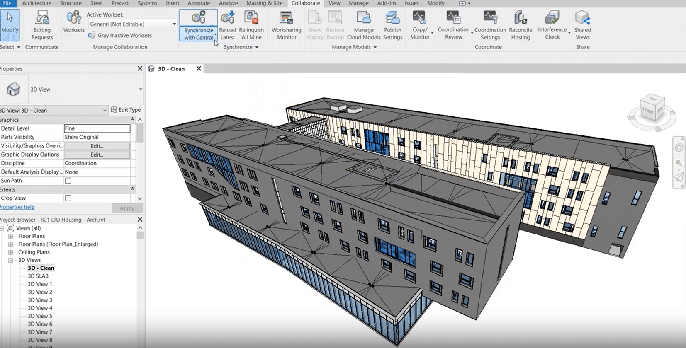Toggle the Crop View checkbox
Screen dimensions: 686x348
[x=68, y=198]
